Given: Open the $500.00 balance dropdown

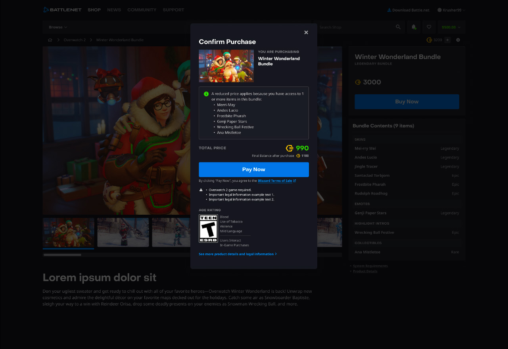Looking at the screenshot, I should 451,27.
